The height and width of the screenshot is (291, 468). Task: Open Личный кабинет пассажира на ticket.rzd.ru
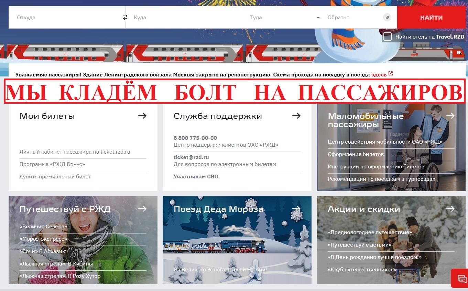75,152
